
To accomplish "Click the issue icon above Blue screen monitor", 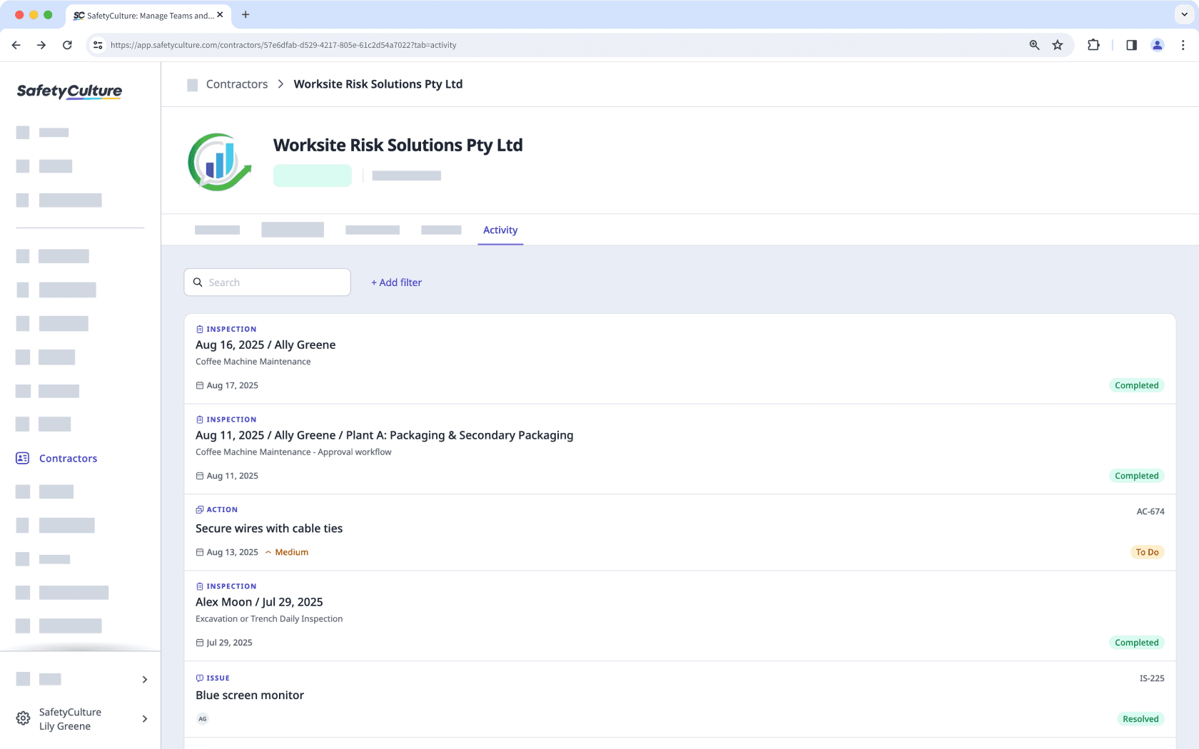I will (x=199, y=678).
